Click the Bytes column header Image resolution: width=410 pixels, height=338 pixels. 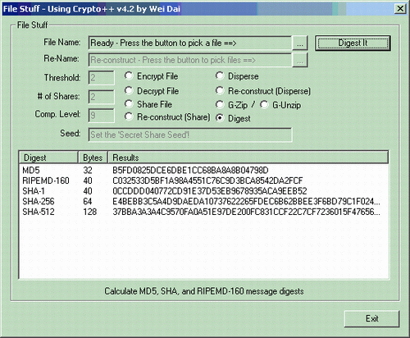tap(93, 158)
